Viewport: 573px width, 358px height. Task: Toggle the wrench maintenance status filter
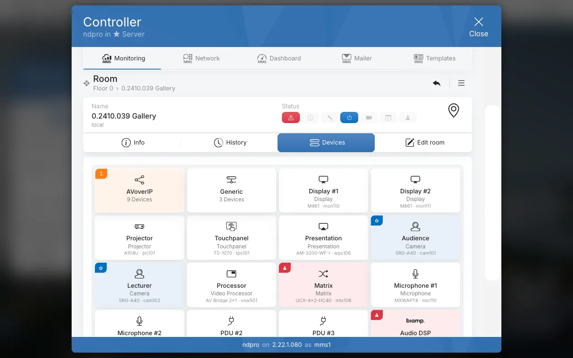click(x=330, y=118)
